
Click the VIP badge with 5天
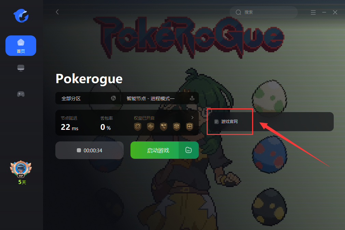(x=21, y=172)
